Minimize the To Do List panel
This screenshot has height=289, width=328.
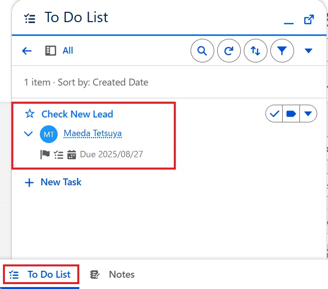pyautogui.click(x=289, y=23)
